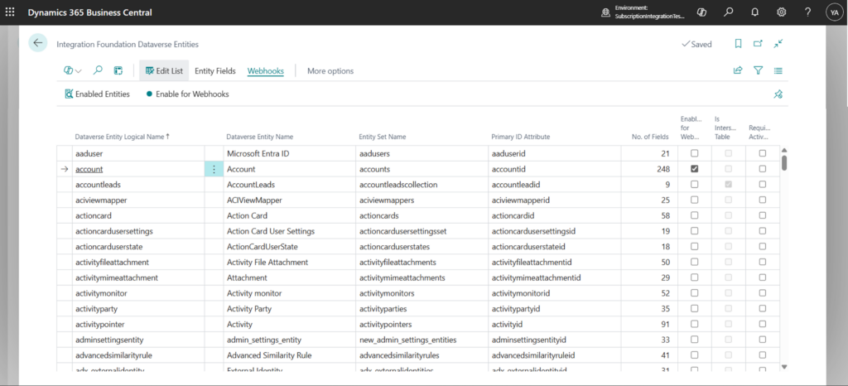Click the Enabled Entities action
This screenshot has width=848, height=386.
click(97, 94)
